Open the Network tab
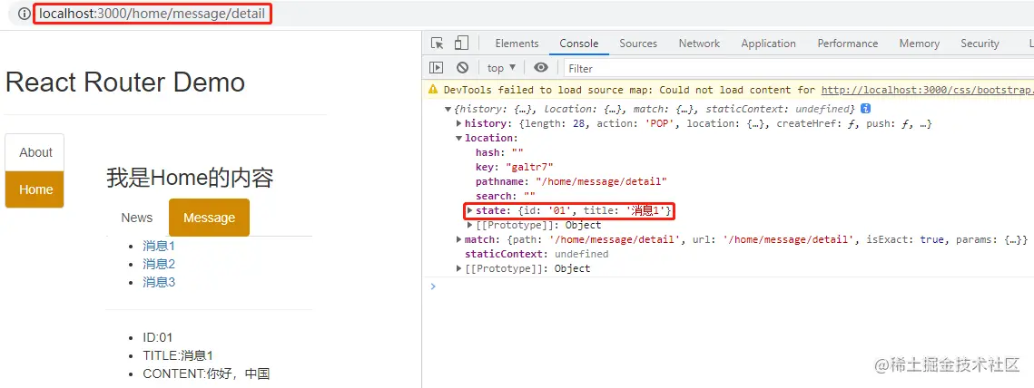The image size is (1034, 388). point(700,44)
